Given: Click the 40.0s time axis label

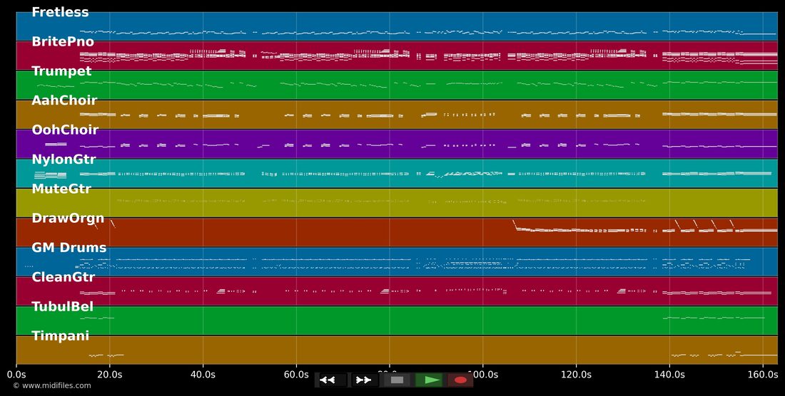Looking at the screenshot, I should pos(203,373).
